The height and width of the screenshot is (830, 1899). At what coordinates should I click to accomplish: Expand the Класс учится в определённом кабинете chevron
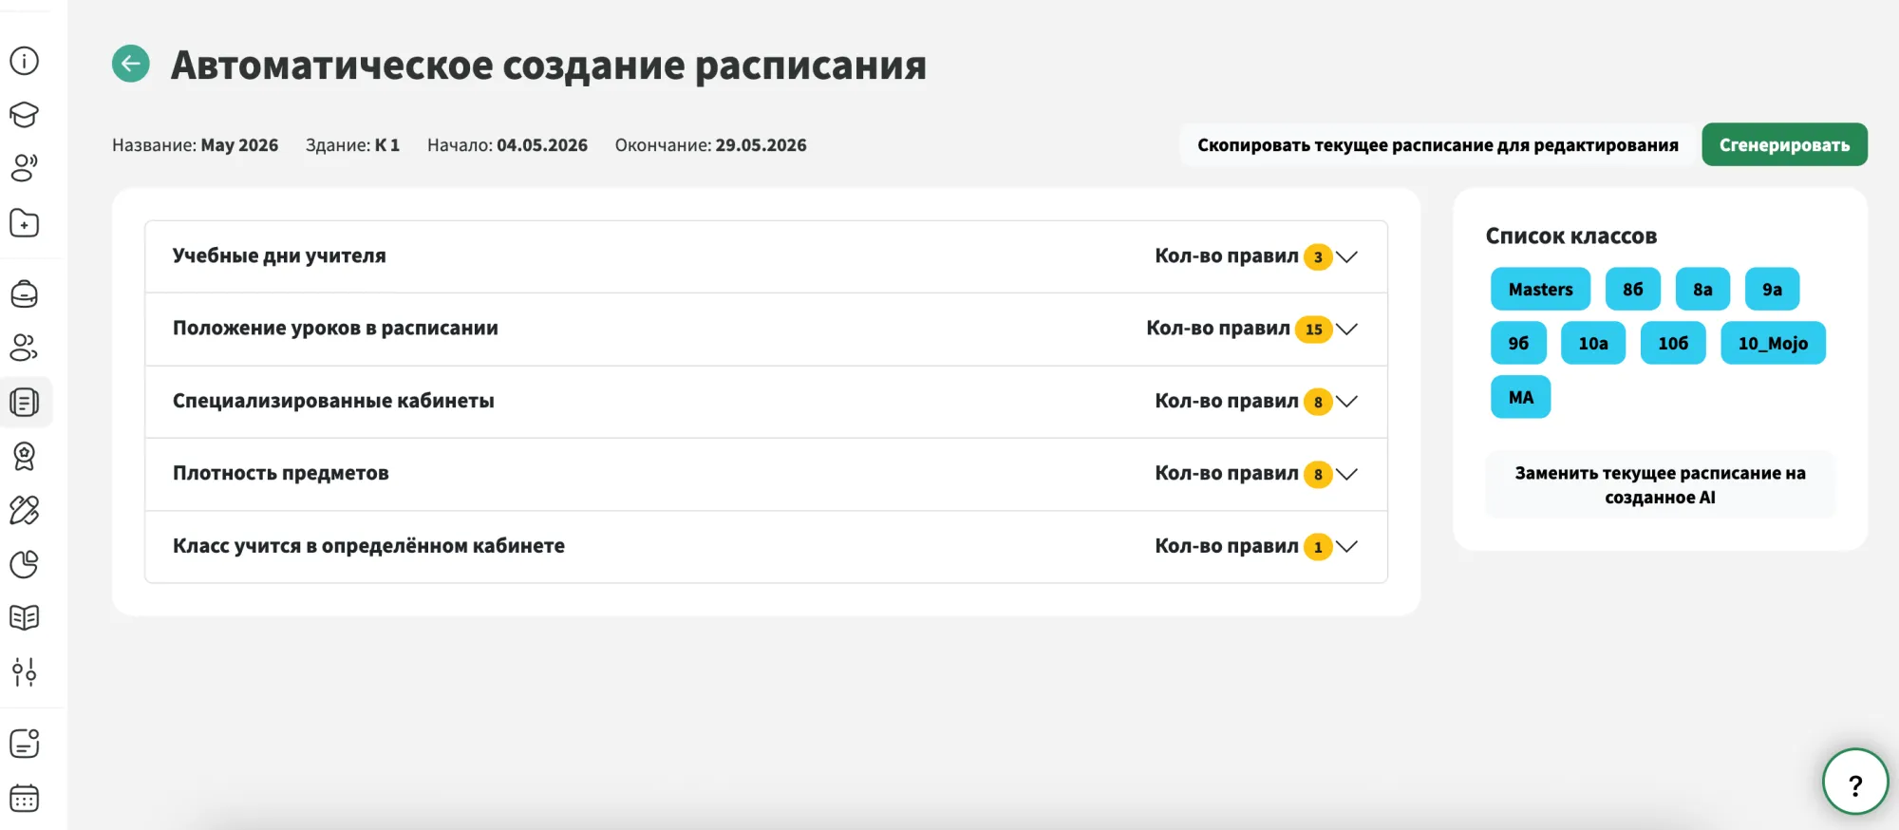click(1346, 546)
